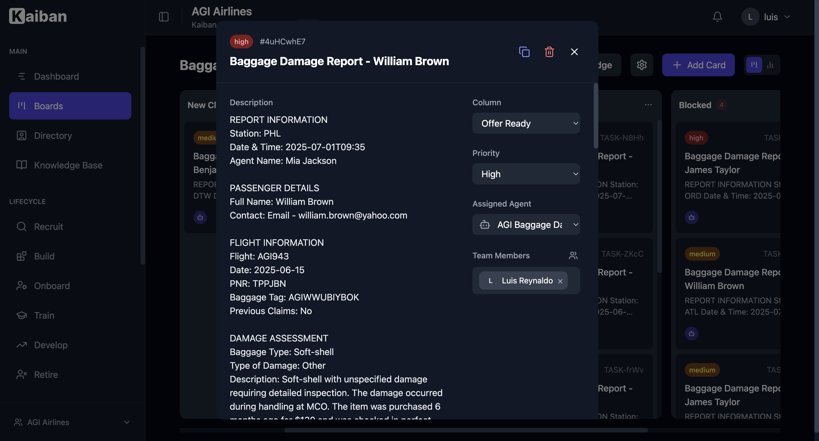This screenshot has height=441, width=819.
Task: Click Station: PHL line
Action: coord(255,133)
